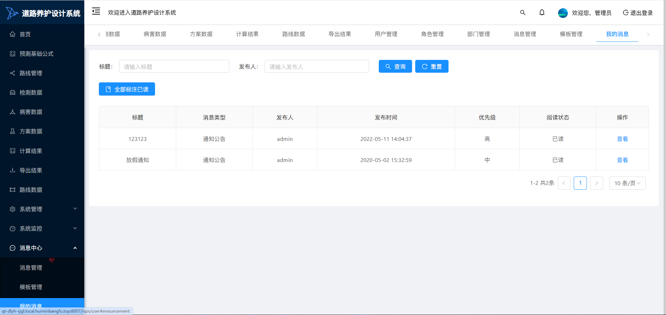Click the 查询 search button
666x315 pixels.
tap(395, 66)
